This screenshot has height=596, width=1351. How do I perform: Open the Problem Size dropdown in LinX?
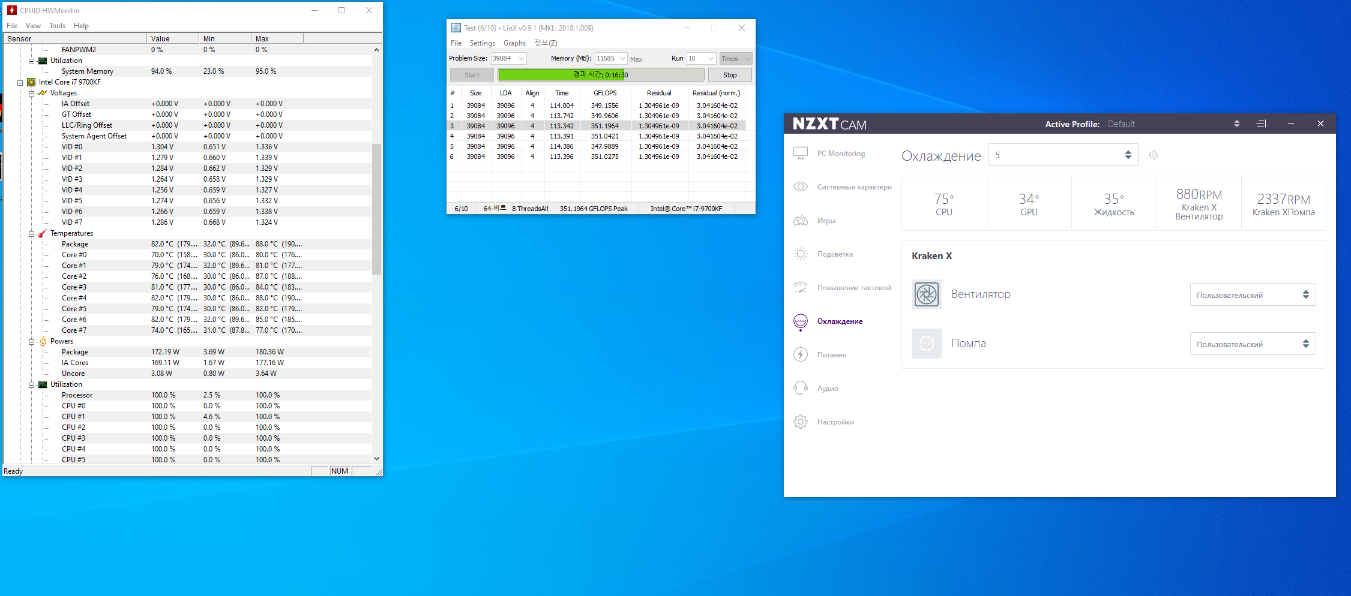point(522,58)
